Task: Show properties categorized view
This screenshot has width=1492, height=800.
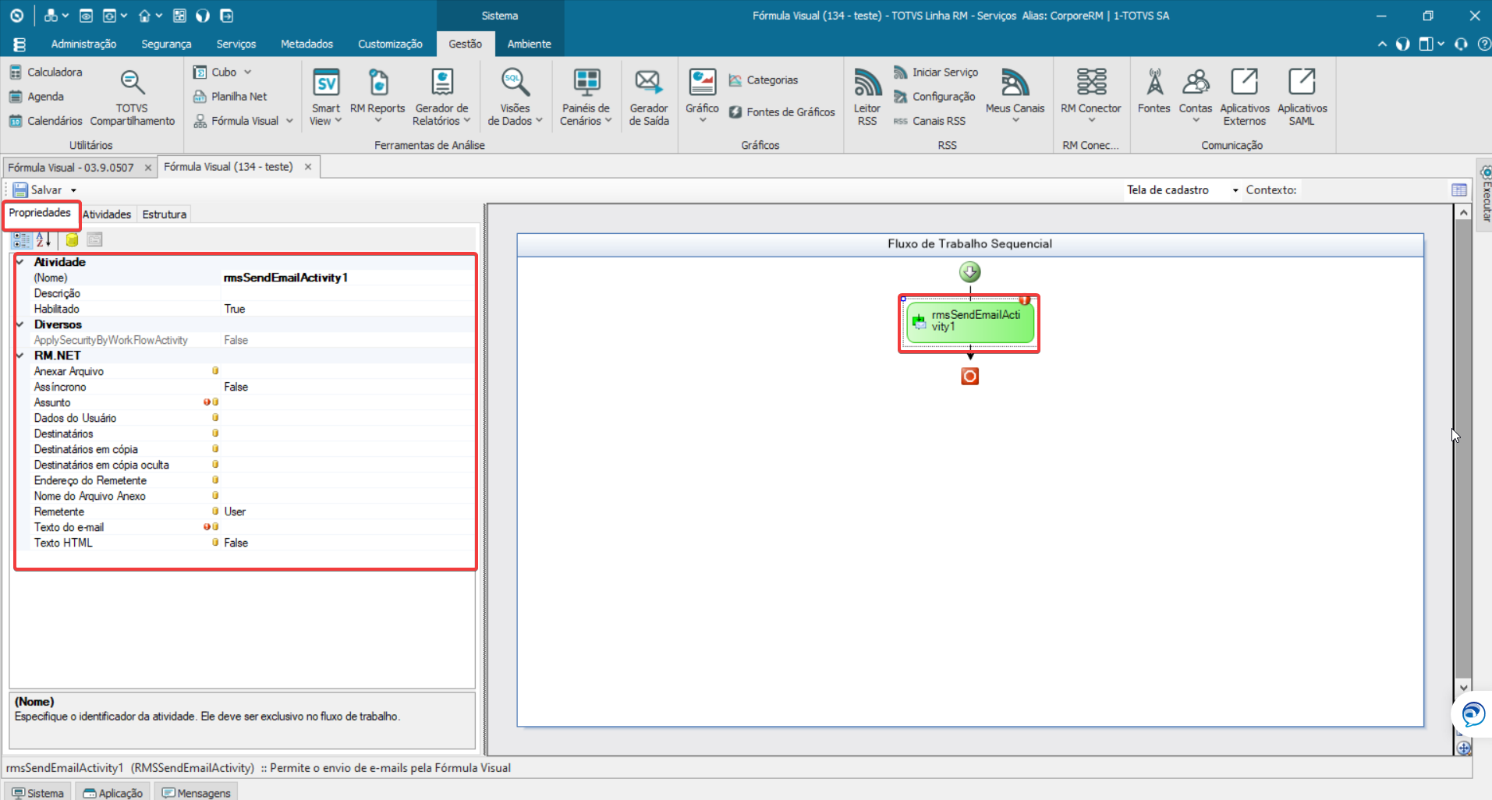Action: click(x=22, y=239)
